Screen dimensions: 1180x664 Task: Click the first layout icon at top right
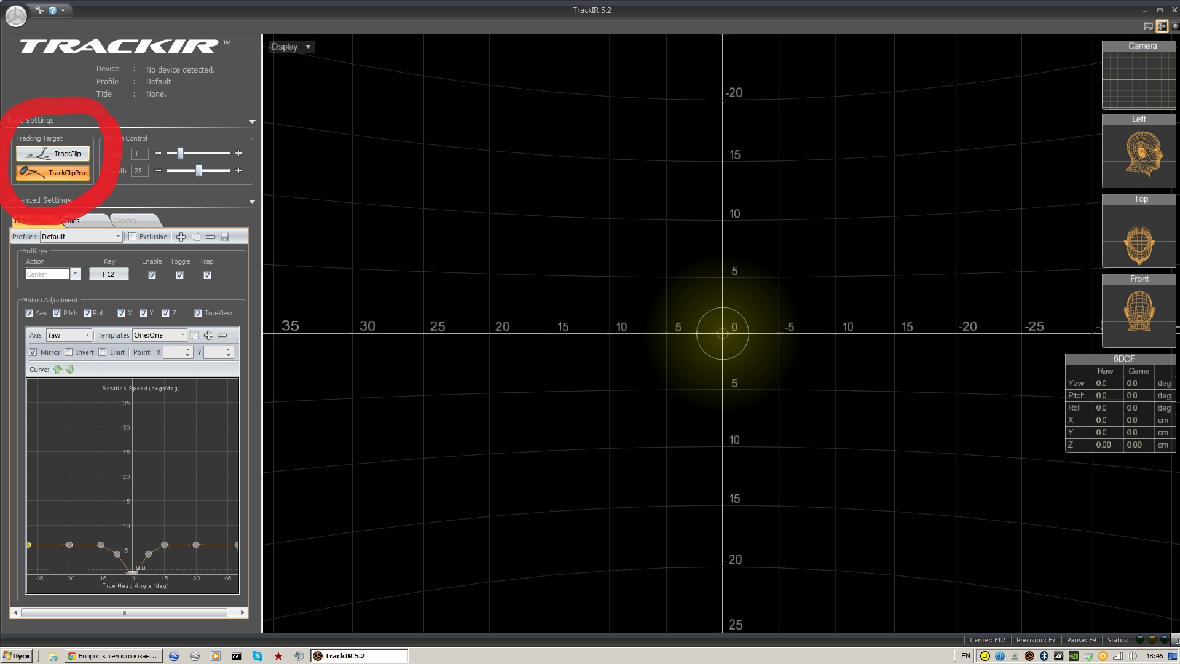[x=1148, y=26]
